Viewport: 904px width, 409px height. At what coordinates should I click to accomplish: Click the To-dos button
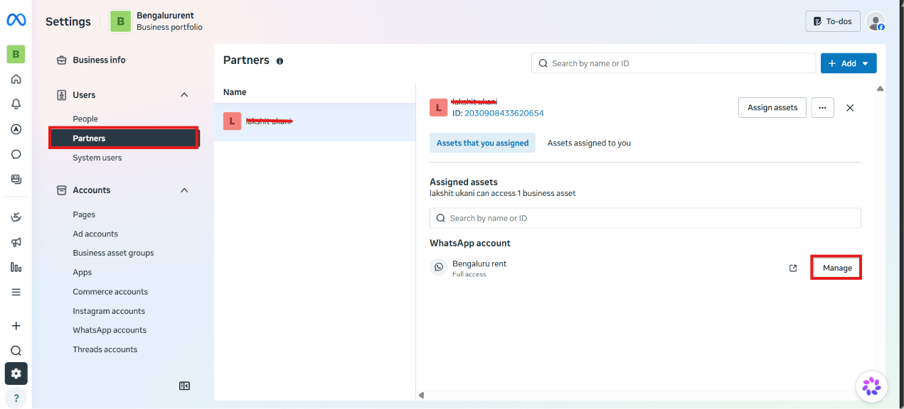(833, 21)
